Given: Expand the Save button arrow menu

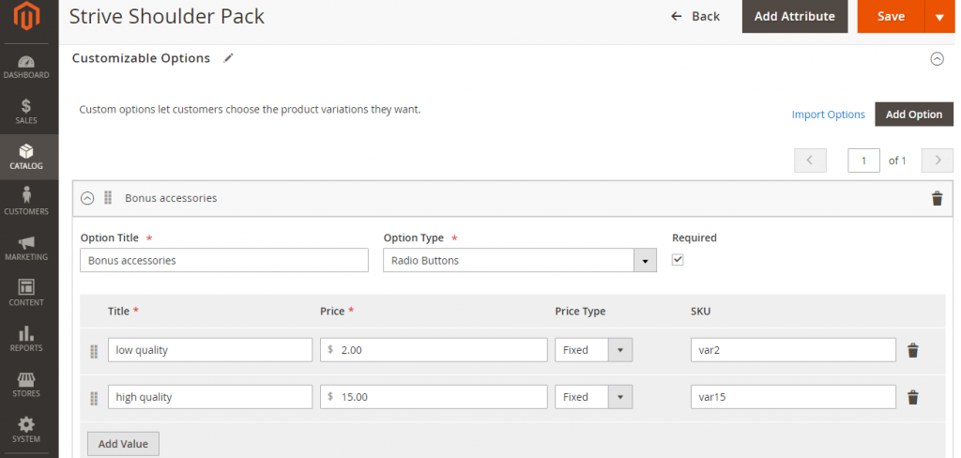Looking at the screenshot, I should coord(939,17).
